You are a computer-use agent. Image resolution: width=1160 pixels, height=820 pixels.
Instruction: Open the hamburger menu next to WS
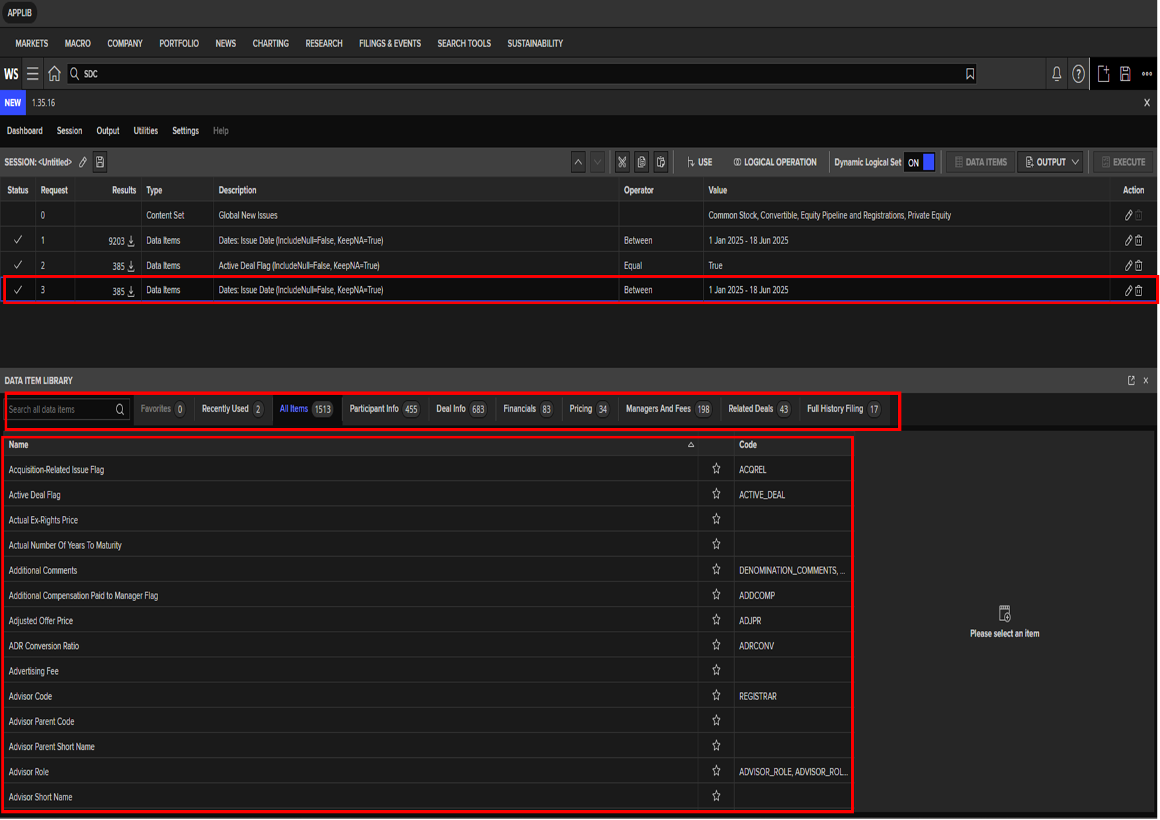pos(32,74)
